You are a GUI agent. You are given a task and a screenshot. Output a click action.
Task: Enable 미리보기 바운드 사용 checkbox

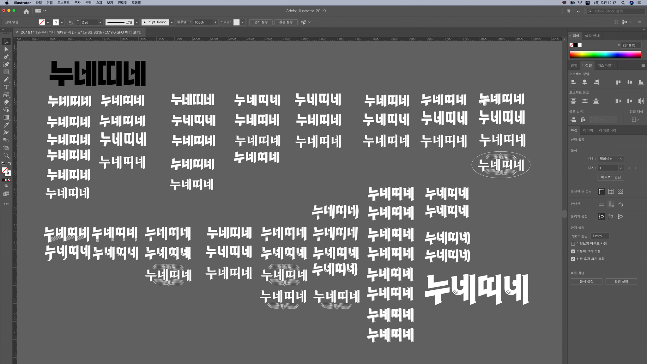573,244
